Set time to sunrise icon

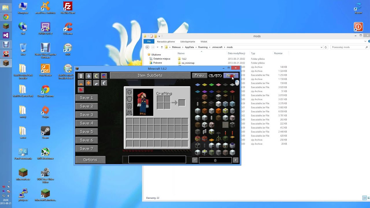click(x=81, y=83)
